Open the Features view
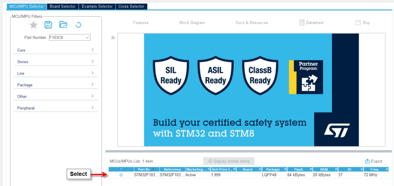The image size is (394, 186). click(x=141, y=23)
